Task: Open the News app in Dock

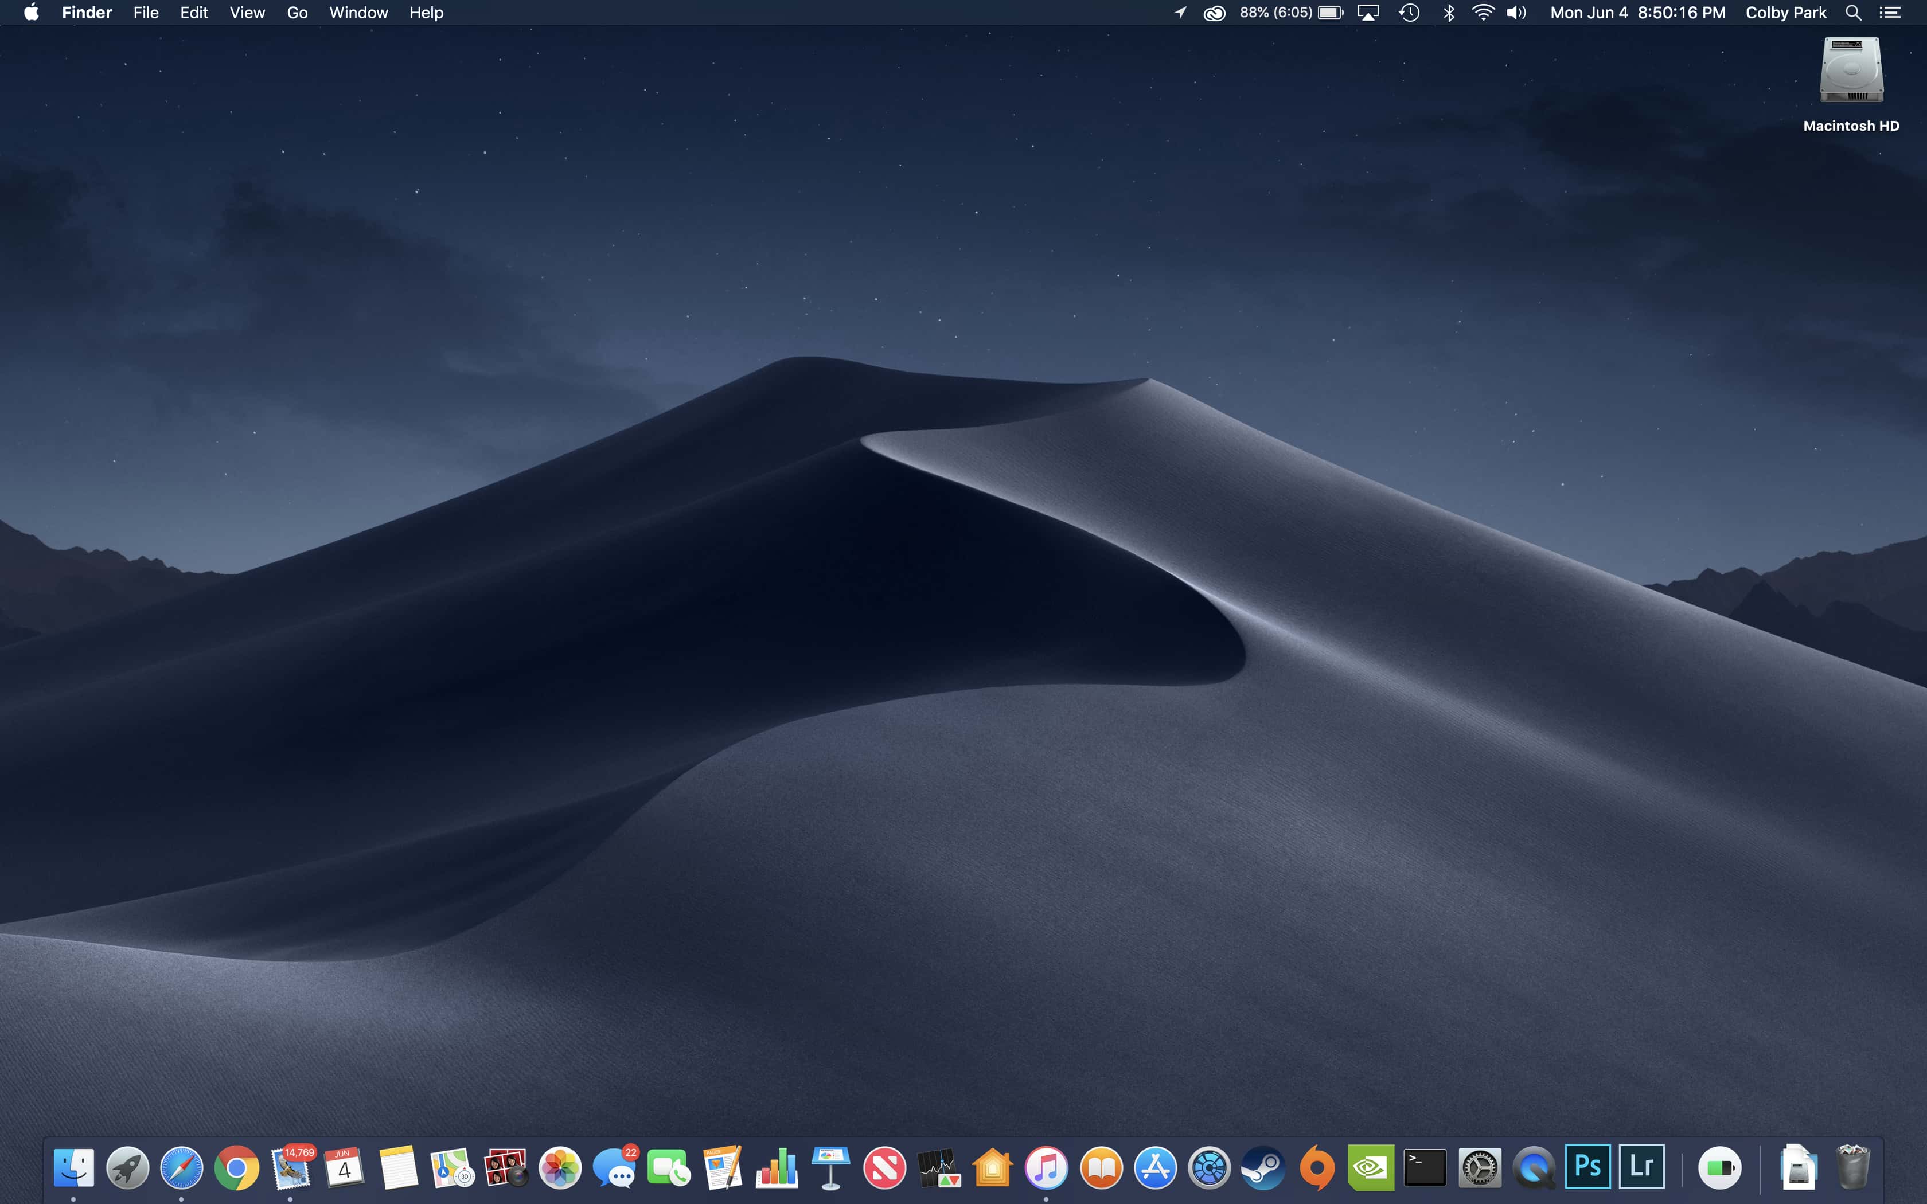Action: 885,1168
